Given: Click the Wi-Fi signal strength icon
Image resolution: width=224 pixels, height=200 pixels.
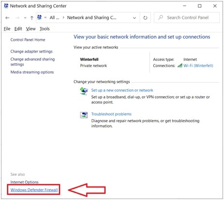Looking at the screenshot, I should tap(180, 65).
